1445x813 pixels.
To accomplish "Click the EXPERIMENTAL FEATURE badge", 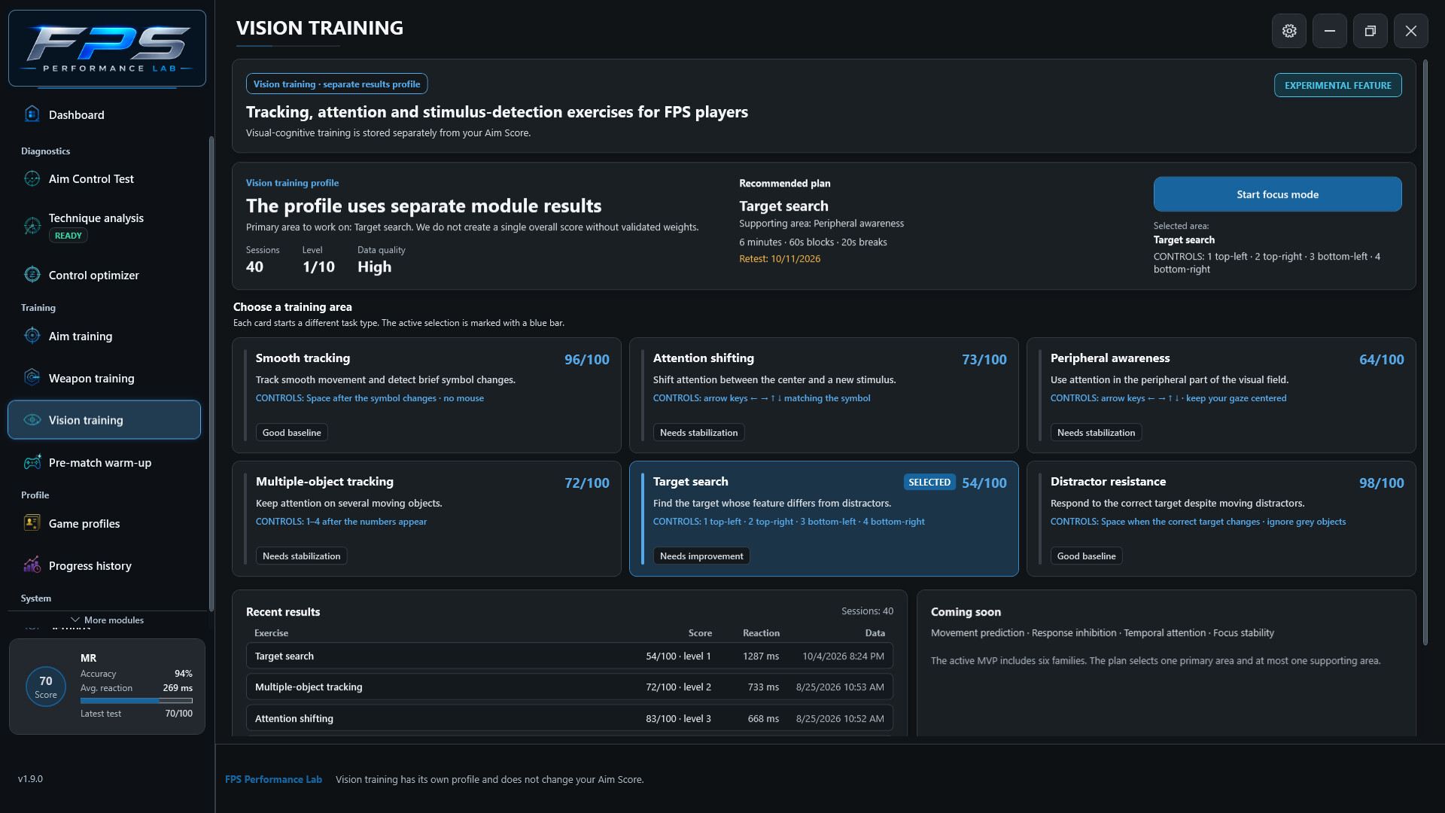I will coord(1337,85).
